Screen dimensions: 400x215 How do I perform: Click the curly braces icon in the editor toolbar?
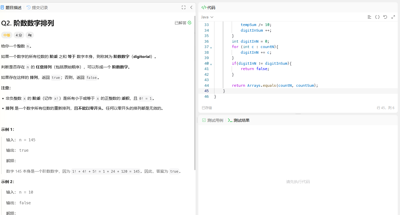pos(377,17)
